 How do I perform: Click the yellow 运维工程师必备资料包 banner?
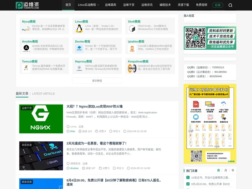[210, 124]
